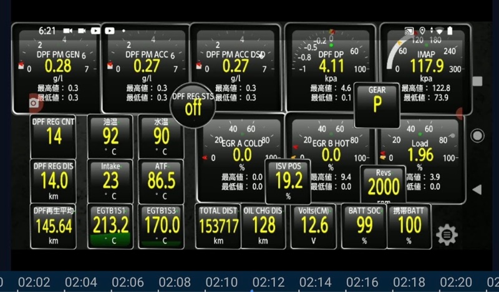Tap the Volts(CM) 12.6 V tile

click(314, 226)
